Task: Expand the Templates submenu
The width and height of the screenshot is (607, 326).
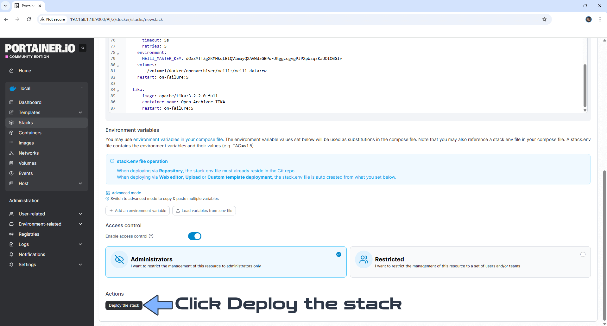Action: 80,112
